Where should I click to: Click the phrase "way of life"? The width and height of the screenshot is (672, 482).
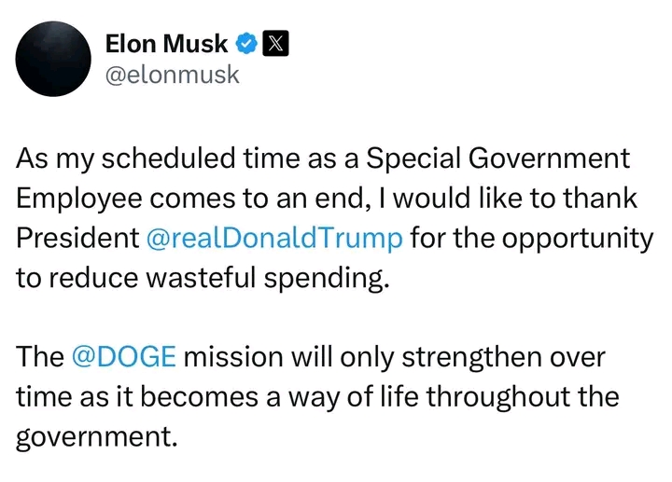tap(354, 397)
